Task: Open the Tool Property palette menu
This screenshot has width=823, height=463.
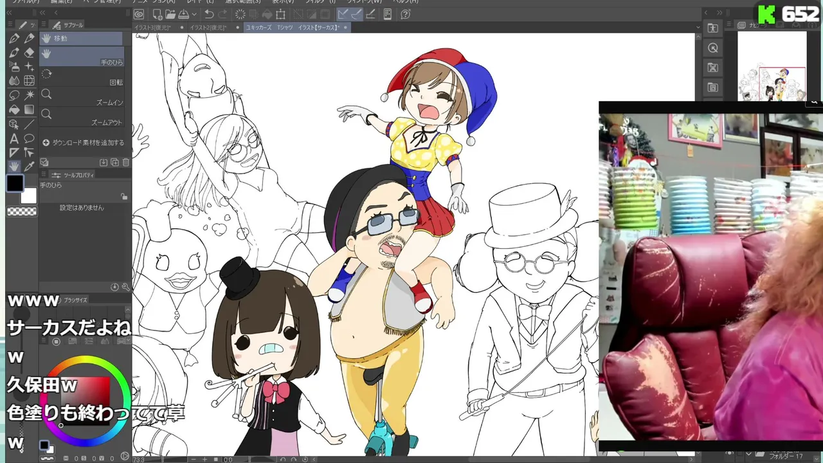Action: pyautogui.click(x=44, y=175)
